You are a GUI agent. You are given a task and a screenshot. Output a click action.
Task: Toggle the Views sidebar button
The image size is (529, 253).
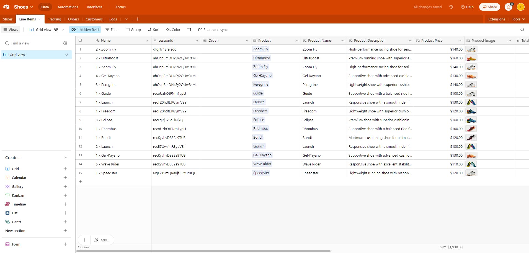tap(11, 30)
